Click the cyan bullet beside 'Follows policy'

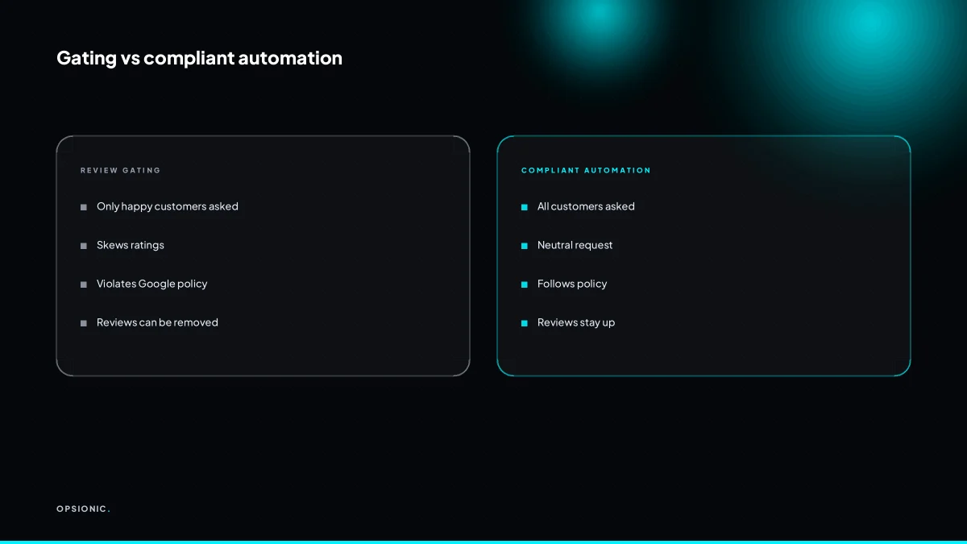coord(525,284)
